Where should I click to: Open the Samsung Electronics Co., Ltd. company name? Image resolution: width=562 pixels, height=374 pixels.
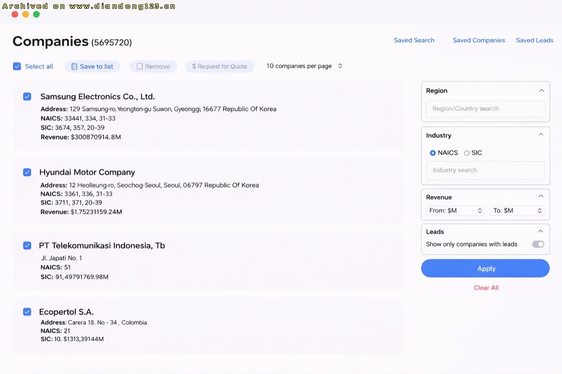97,97
